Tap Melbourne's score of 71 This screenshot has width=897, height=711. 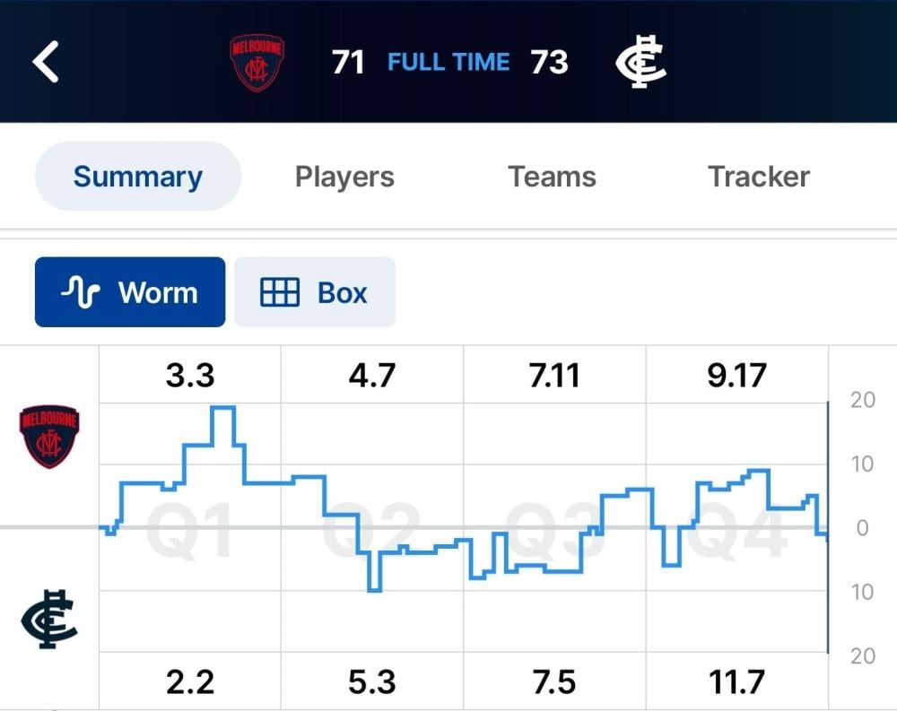click(x=348, y=63)
